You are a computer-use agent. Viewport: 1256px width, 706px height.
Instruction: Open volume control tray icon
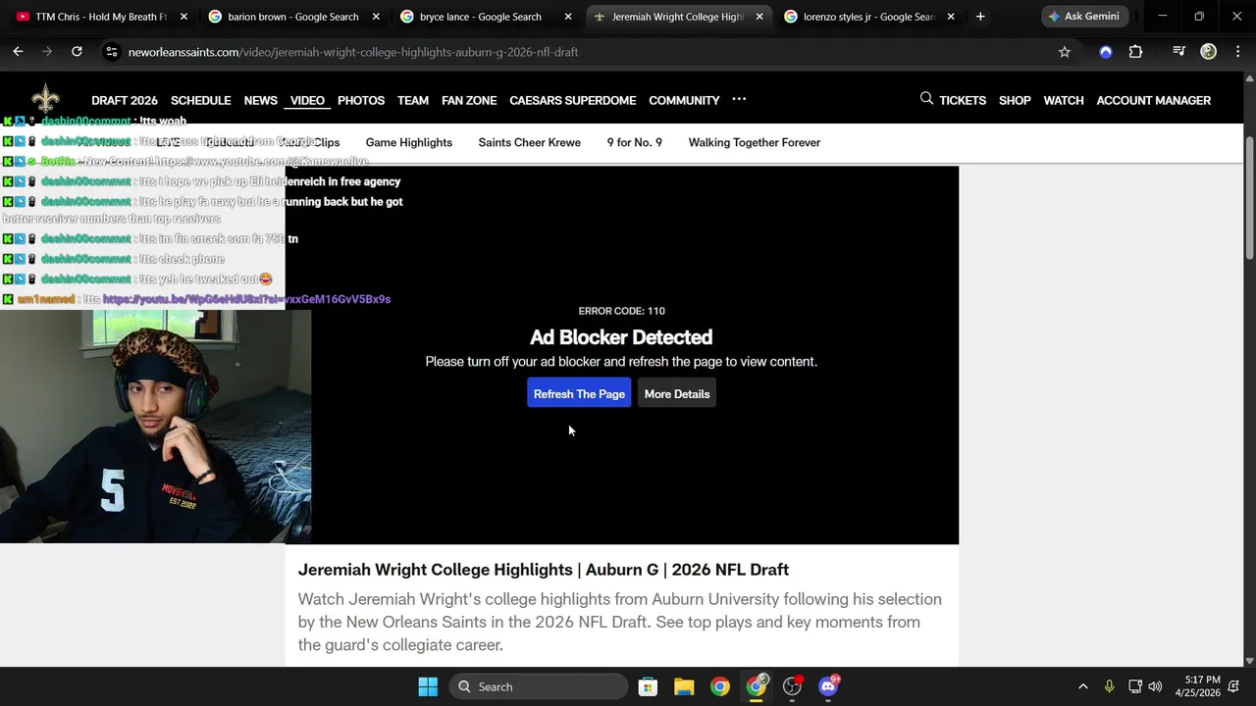click(x=1155, y=686)
